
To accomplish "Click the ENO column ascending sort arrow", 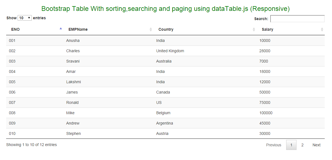I will coord(61,28).
